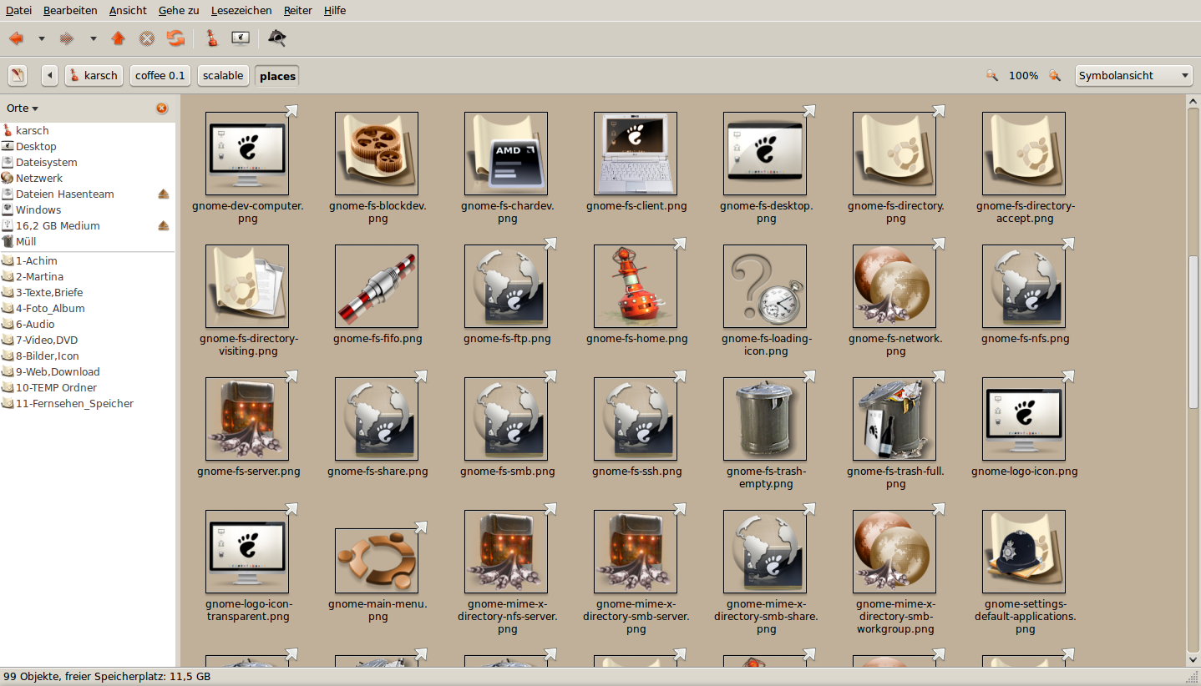Click the gnome-fs-directory-visiting.png file name
The height and width of the screenshot is (686, 1201).
coord(249,345)
